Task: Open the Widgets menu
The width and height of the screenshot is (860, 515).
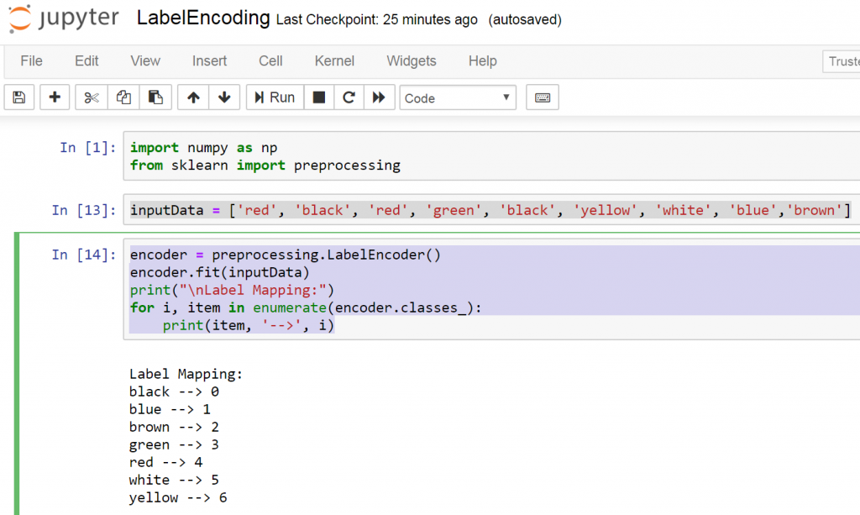Action: pyautogui.click(x=412, y=60)
